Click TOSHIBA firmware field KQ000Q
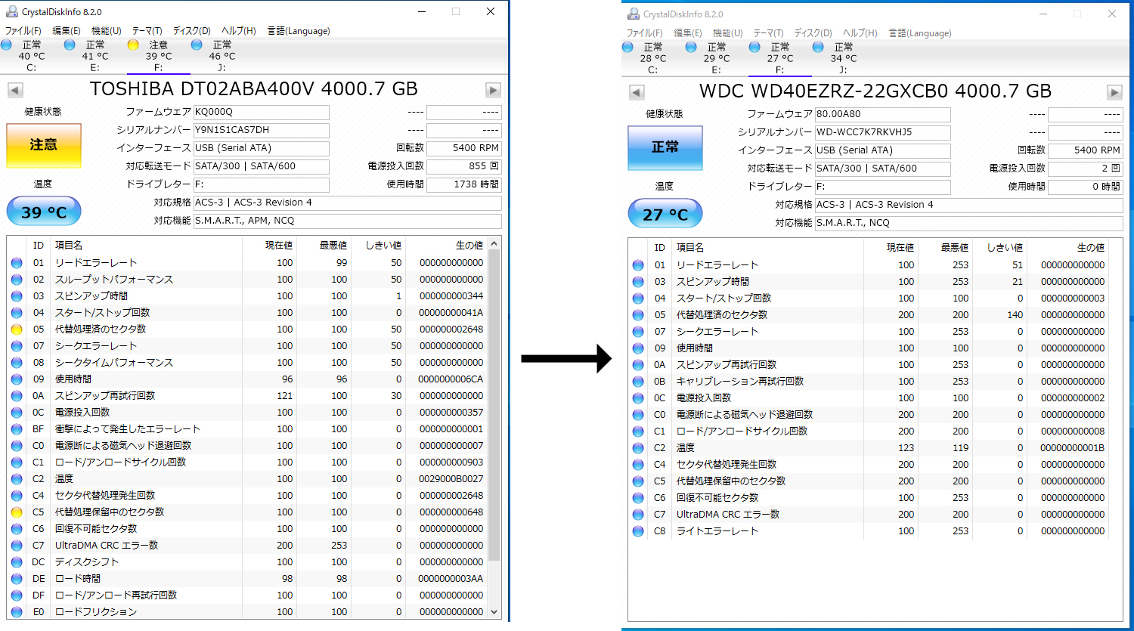 [x=262, y=112]
